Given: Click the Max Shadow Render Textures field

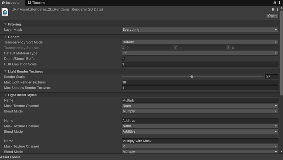Looking at the screenshot, I should (x=200, y=88).
